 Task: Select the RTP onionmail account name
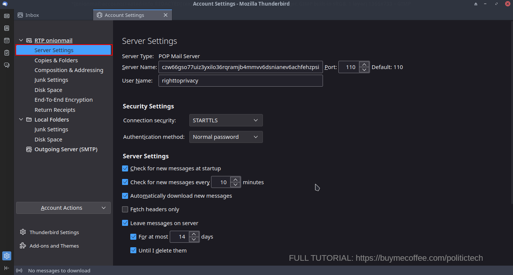[x=53, y=41]
